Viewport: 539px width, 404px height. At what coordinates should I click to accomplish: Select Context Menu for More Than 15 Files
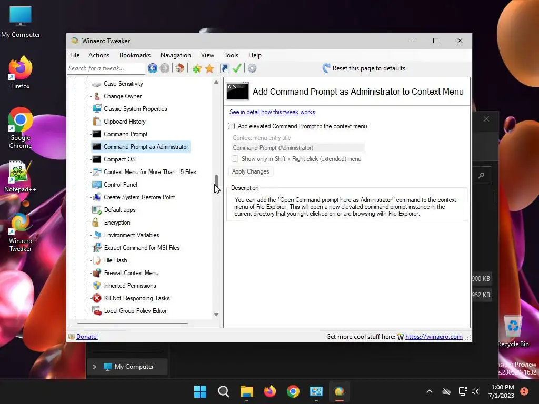pos(150,172)
